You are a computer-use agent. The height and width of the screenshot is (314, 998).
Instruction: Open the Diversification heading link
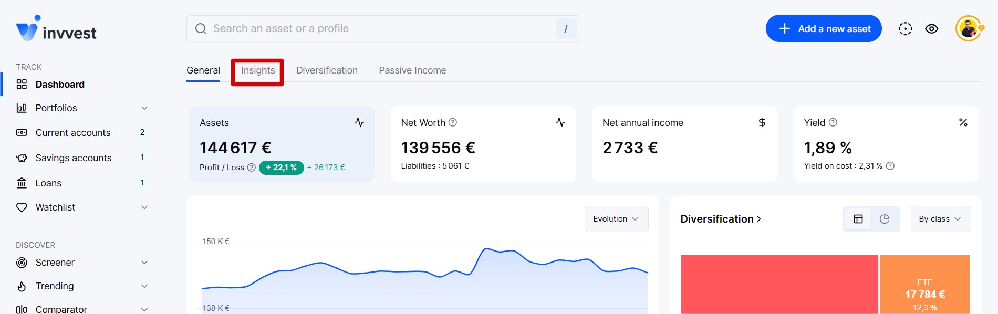(x=721, y=219)
